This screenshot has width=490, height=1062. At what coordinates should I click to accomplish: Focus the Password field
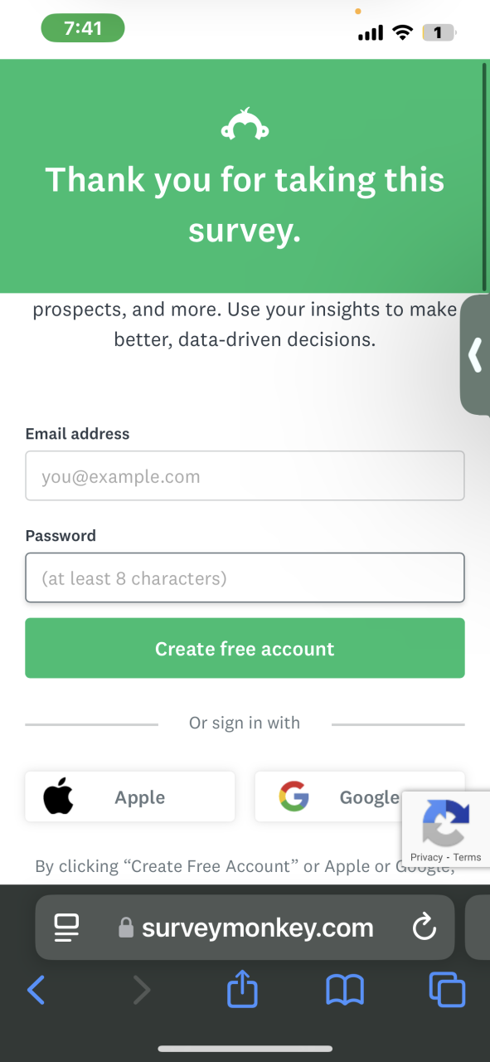[245, 577]
